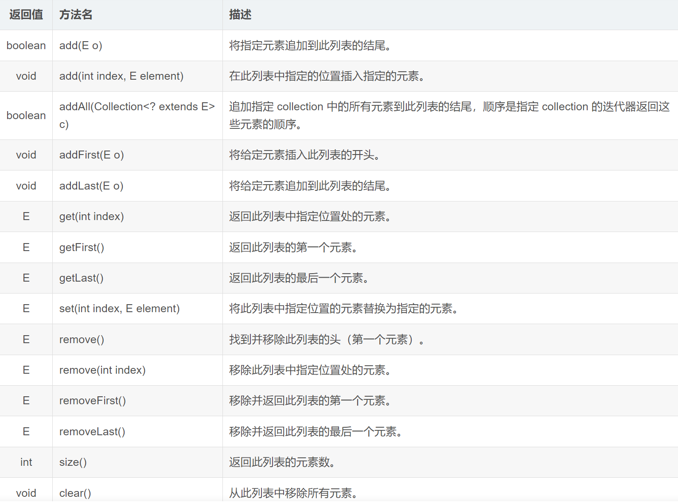Click the removeLast() method entry
Screen dimensions: 678x503
[92, 431]
